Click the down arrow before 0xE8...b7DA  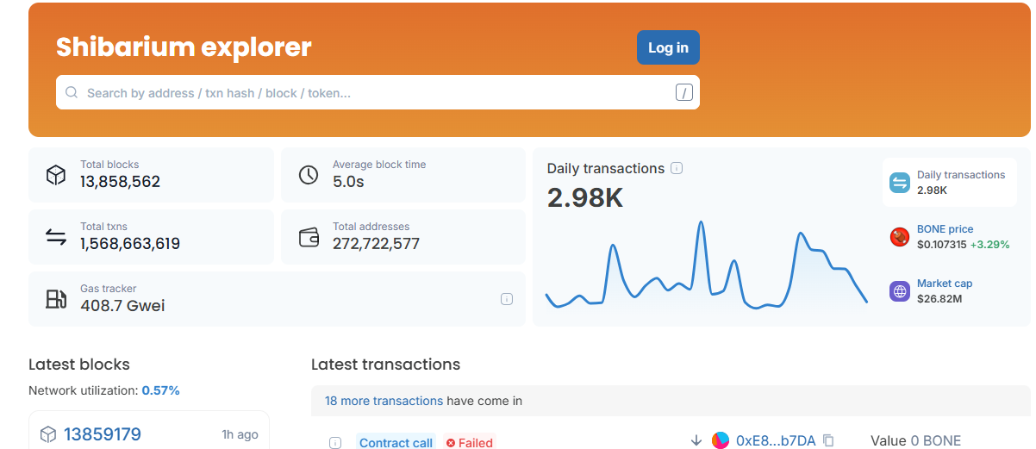pyautogui.click(x=696, y=440)
